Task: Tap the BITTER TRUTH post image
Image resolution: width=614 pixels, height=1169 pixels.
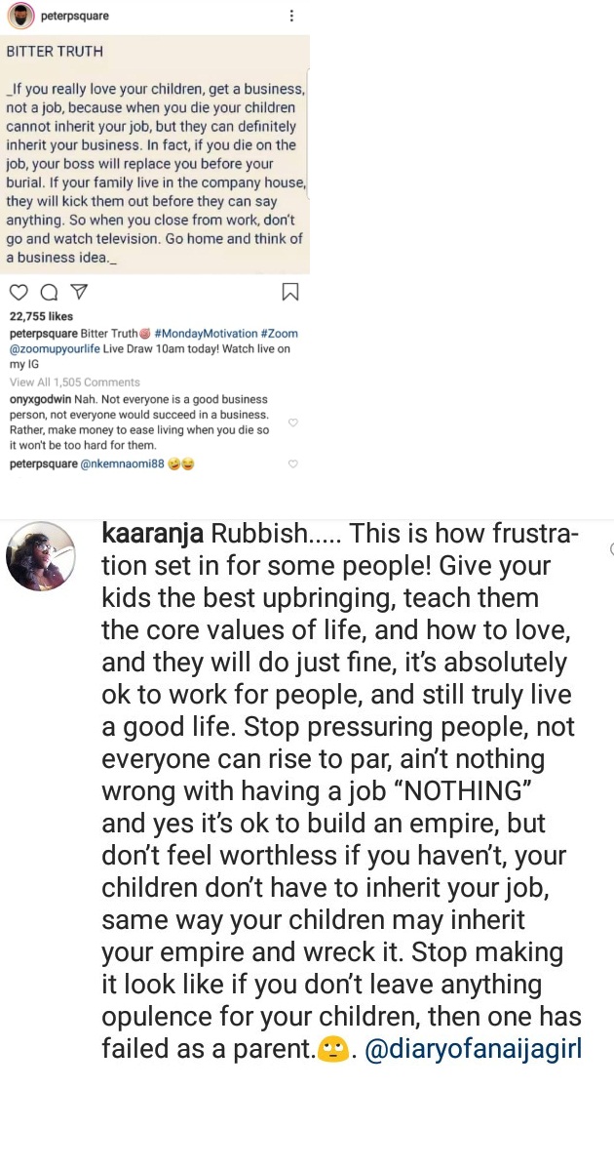Action: pos(155,154)
